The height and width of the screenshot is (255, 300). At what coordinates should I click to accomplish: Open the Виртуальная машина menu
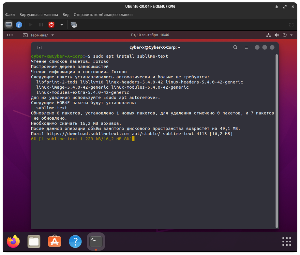pos(39,15)
